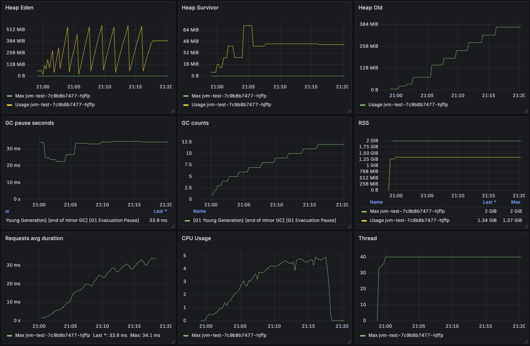Click the 1.37 GiB Max value in RSS legend
The image size is (530, 346).
click(512, 220)
